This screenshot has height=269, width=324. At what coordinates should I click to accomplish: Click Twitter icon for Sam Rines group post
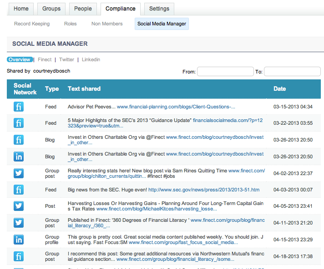click(x=19, y=173)
